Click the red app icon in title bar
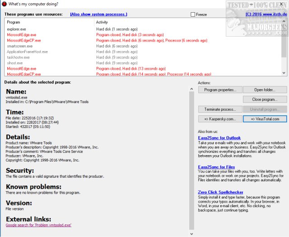This screenshot has width=289, height=237. click(4, 4)
